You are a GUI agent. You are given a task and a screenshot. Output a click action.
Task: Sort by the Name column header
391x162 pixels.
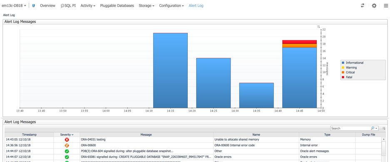256,135
